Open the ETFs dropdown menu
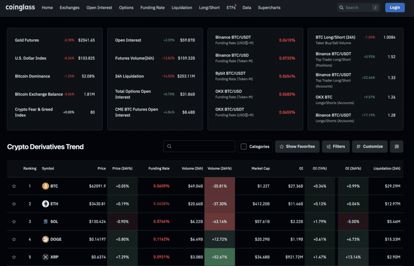This screenshot has width=414, height=266. tap(231, 7)
